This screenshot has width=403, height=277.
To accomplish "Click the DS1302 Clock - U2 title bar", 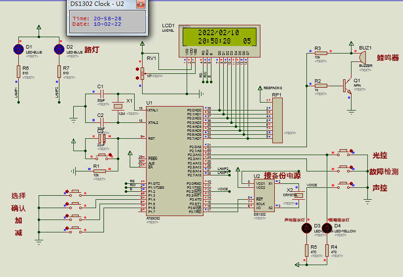I will coord(103,4).
